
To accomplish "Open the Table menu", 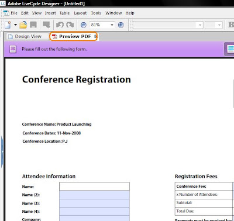I will click(x=64, y=13).
